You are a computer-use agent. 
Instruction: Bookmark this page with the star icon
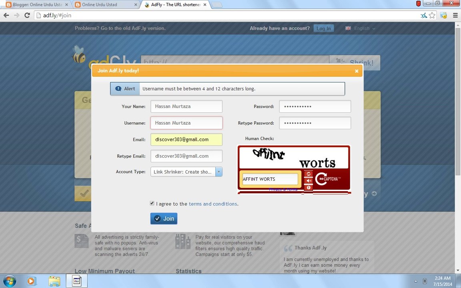[432, 15]
